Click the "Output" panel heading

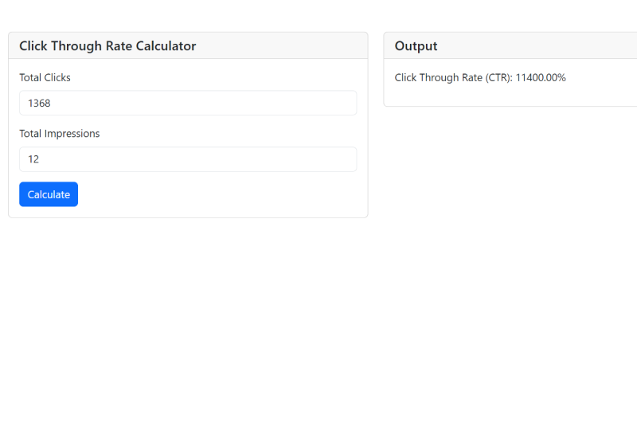[x=416, y=46]
